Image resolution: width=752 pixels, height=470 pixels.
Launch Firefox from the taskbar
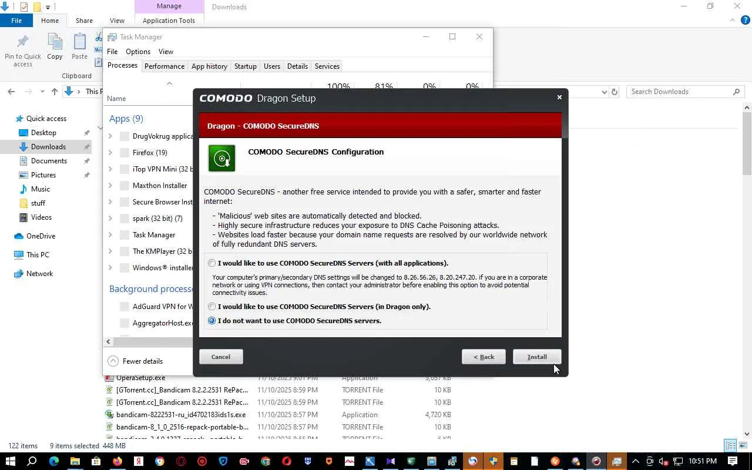pos(117,461)
